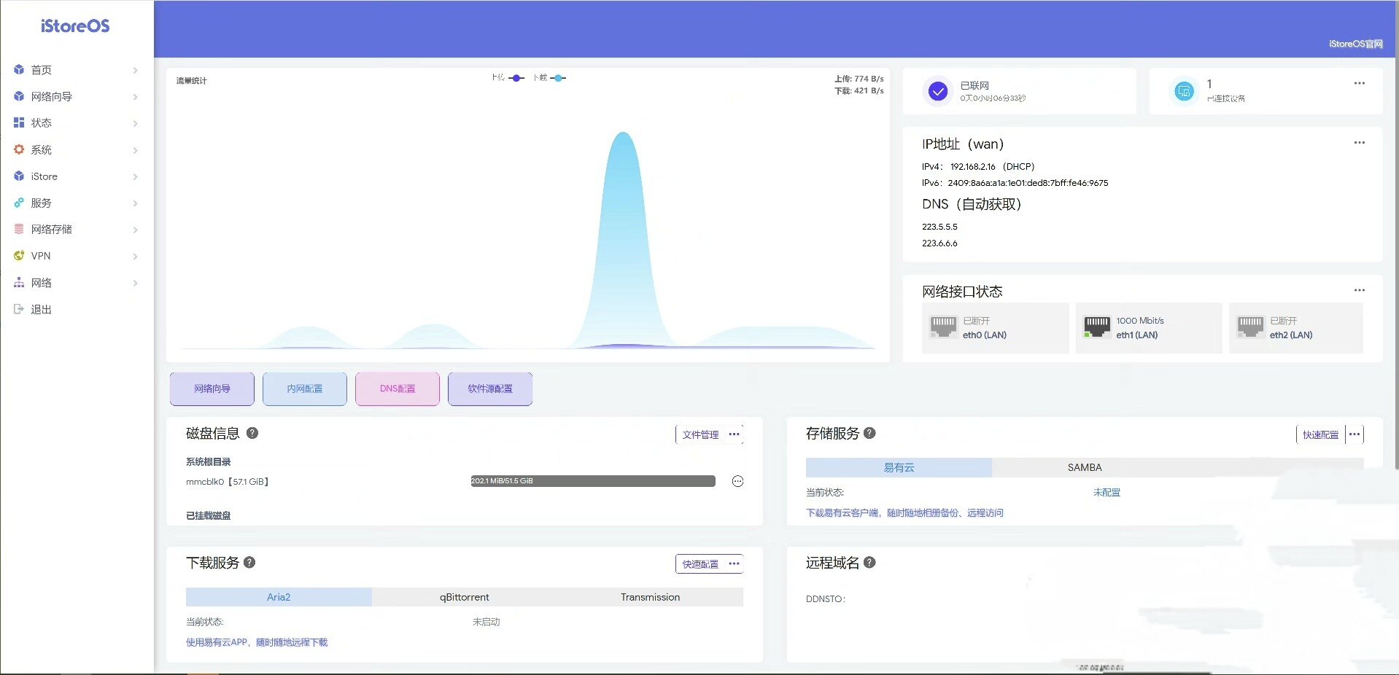Screen dimensions: 1399x675
Task: Toggle the download series in chart legend
Action: point(550,77)
